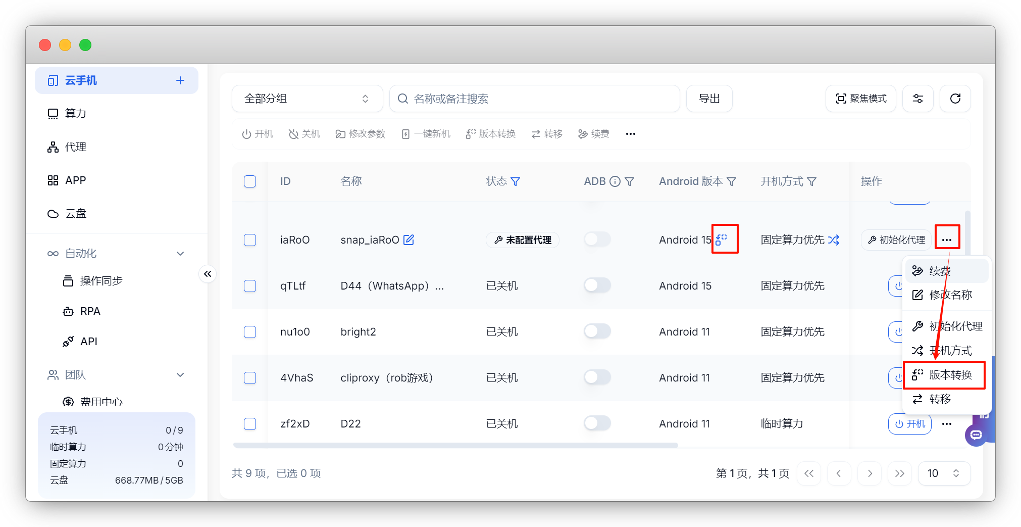
Task: Click the ADB info icon
Action: pyautogui.click(x=615, y=181)
